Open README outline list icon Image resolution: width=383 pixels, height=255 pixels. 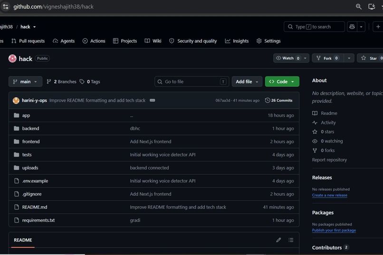[x=291, y=240]
